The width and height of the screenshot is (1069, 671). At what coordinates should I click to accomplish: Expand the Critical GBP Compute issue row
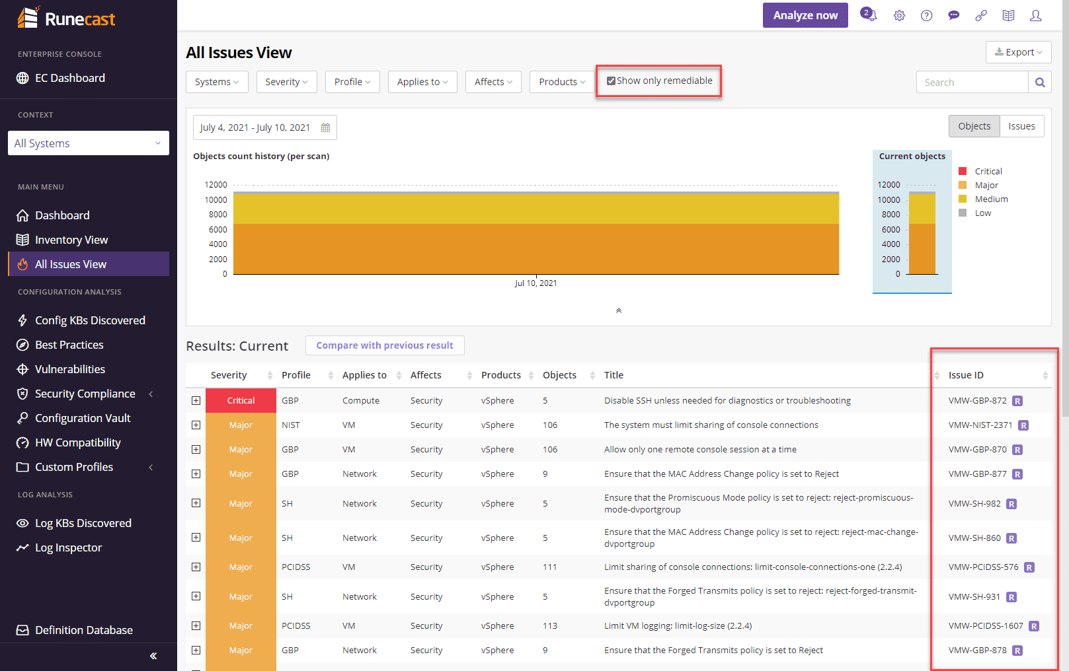pos(196,400)
